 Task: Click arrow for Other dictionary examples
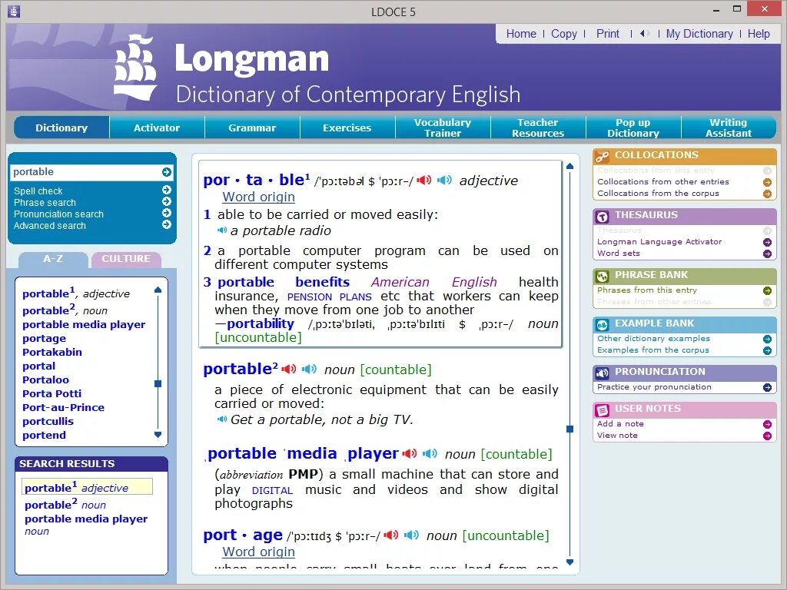tap(767, 339)
